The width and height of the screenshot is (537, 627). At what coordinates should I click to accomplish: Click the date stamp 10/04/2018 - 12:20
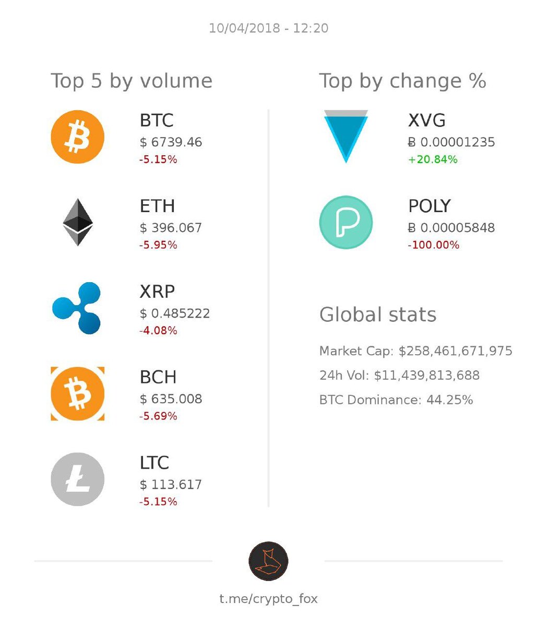[x=268, y=28]
